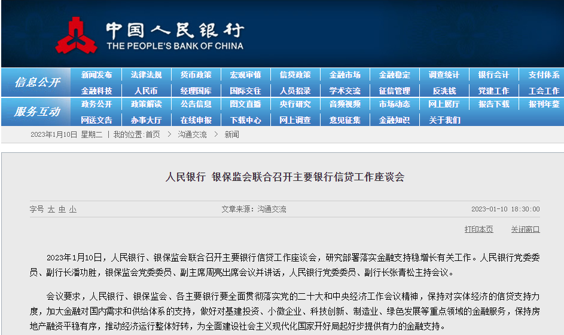Open 在线申报 link
Viewport: 564px width, 335px height.
click(x=196, y=120)
